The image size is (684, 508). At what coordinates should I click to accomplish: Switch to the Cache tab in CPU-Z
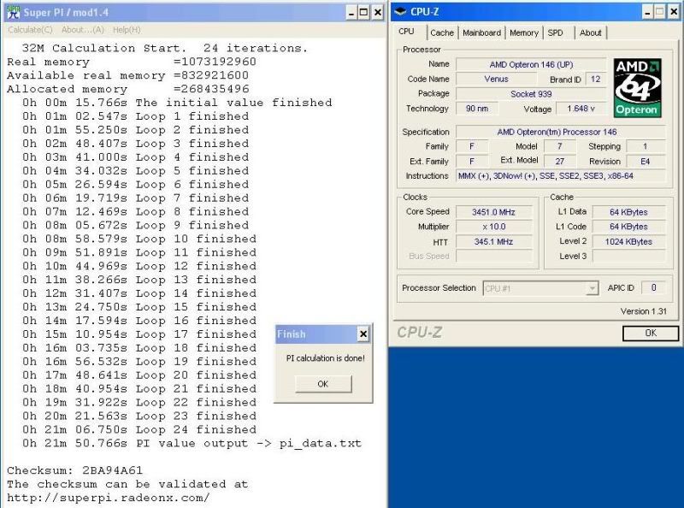pos(442,32)
